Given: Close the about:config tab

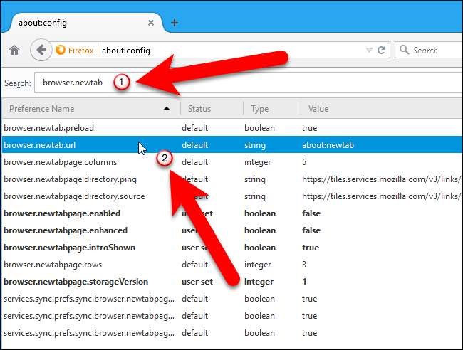Looking at the screenshot, I should [x=152, y=23].
